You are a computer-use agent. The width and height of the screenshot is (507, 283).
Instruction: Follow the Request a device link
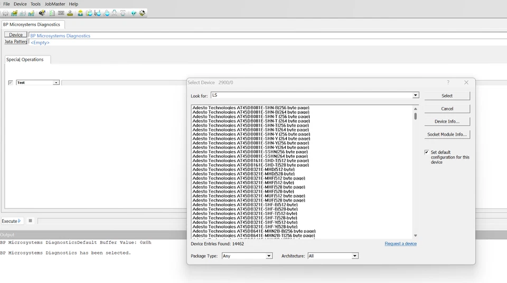tap(401, 243)
